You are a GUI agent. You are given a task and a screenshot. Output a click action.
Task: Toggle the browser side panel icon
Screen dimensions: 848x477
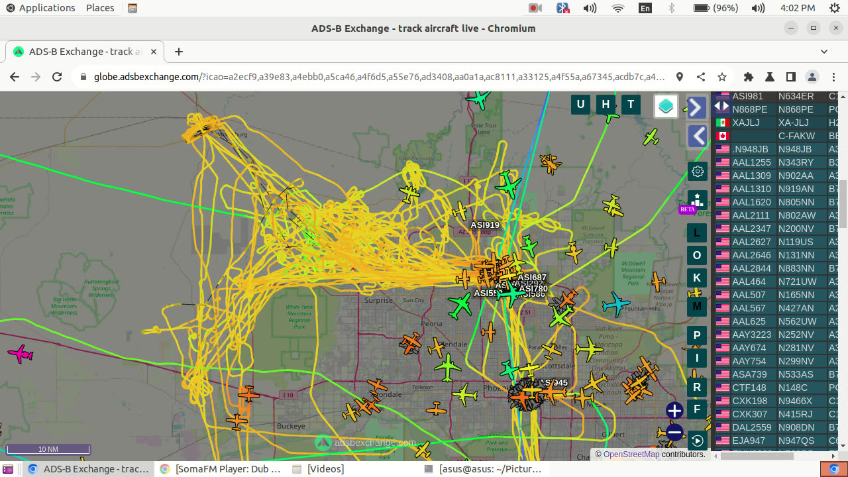tap(791, 77)
